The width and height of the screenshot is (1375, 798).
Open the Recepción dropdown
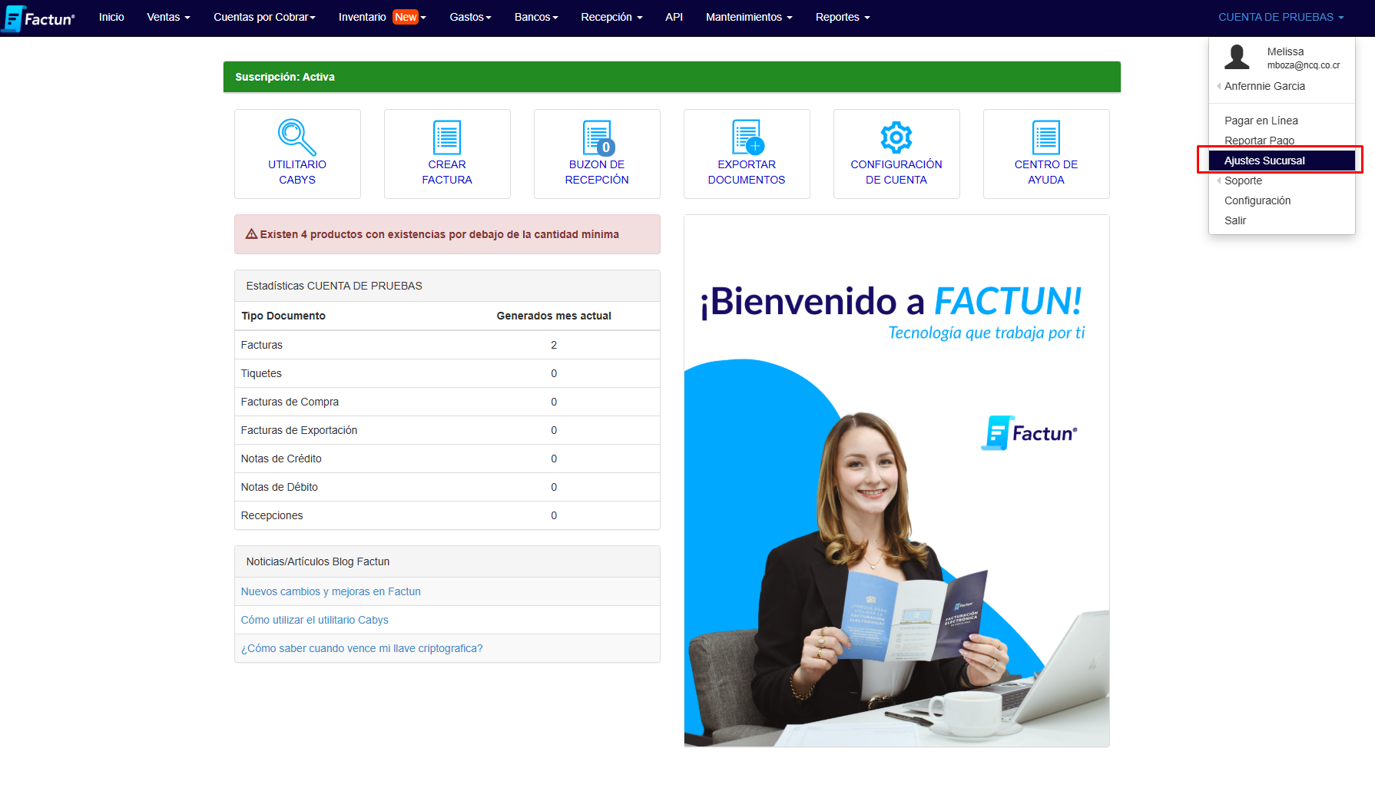[x=611, y=17]
